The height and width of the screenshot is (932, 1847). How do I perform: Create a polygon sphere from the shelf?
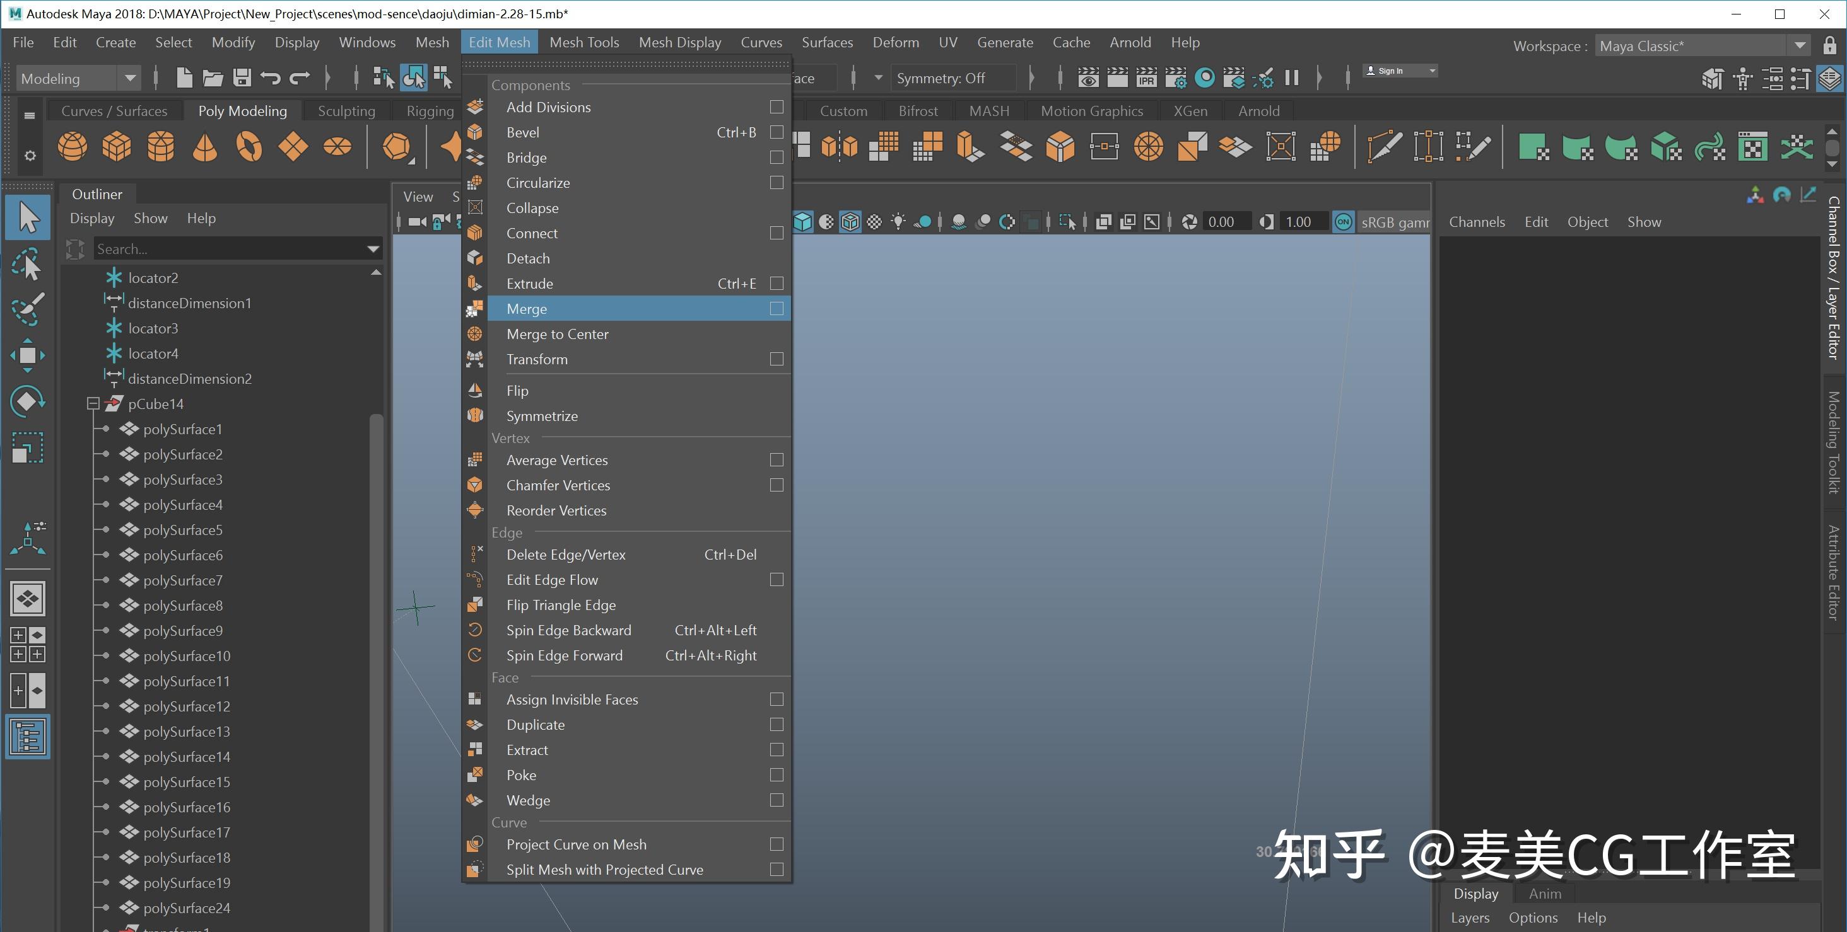tap(72, 146)
